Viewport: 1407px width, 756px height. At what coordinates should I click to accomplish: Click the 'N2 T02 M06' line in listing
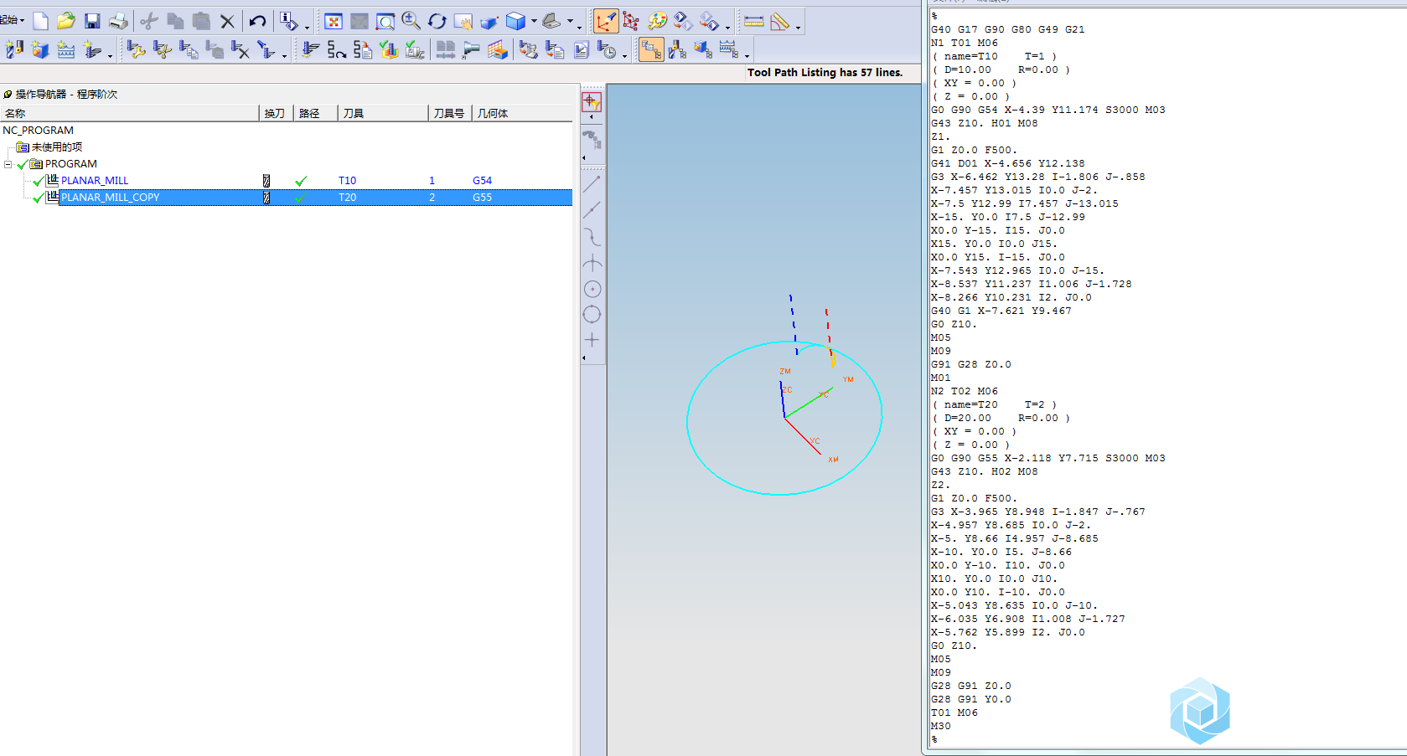coord(965,391)
